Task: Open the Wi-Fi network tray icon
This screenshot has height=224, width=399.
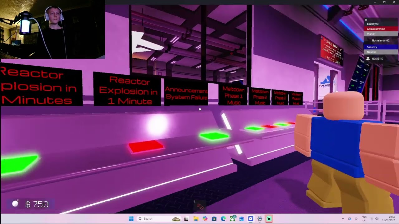Action: tap(372, 219)
